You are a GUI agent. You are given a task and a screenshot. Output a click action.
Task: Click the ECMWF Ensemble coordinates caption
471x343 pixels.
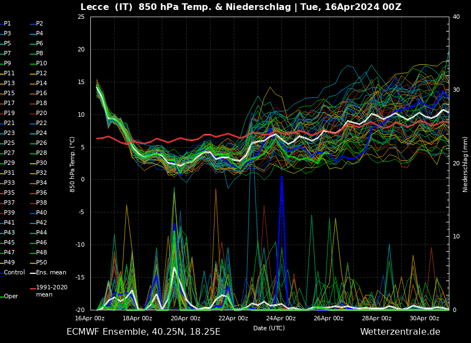[144, 331]
